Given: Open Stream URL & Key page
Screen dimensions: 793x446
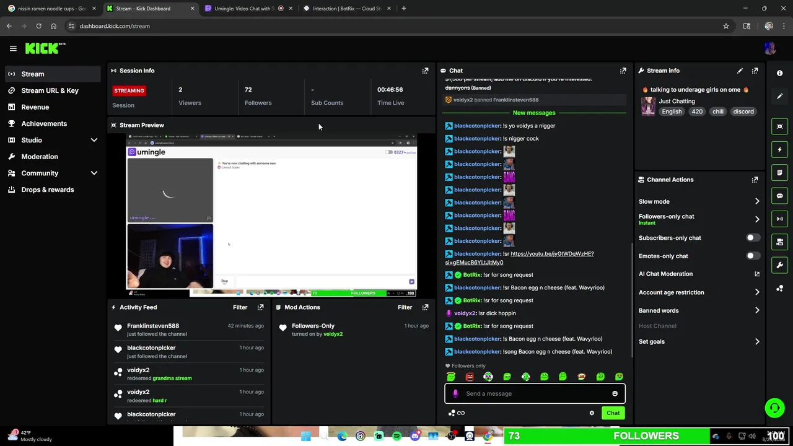Looking at the screenshot, I should pyautogui.click(x=52, y=90).
